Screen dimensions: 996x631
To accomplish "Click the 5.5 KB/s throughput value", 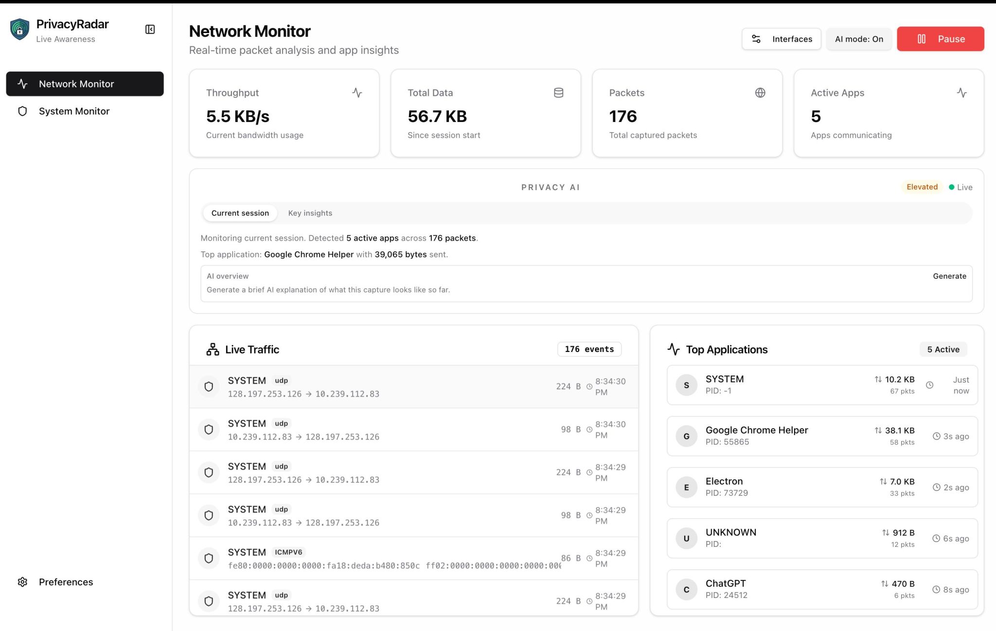I will [238, 116].
